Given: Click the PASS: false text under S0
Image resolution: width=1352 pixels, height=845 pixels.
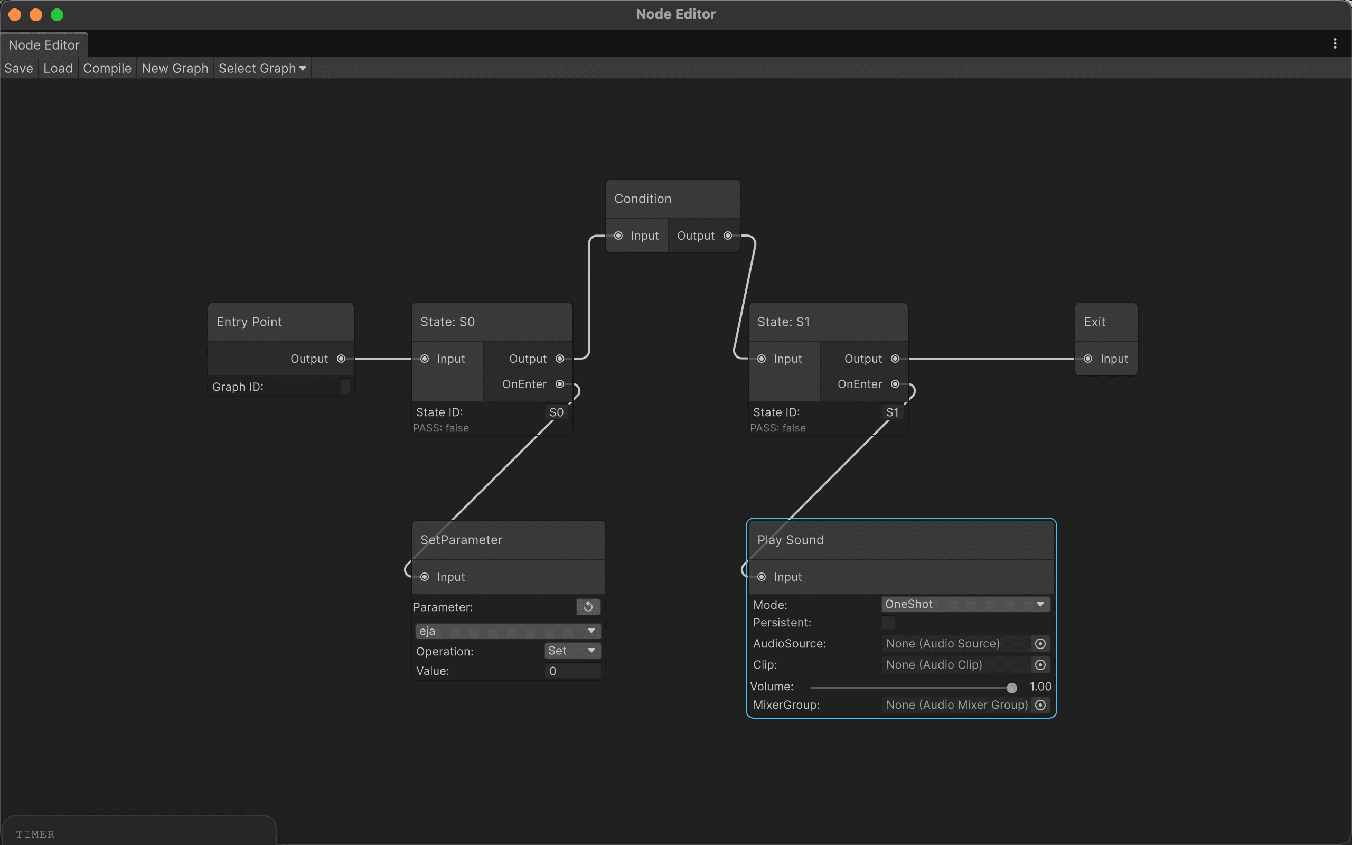Looking at the screenshot, I should click(x=441, y=428).
